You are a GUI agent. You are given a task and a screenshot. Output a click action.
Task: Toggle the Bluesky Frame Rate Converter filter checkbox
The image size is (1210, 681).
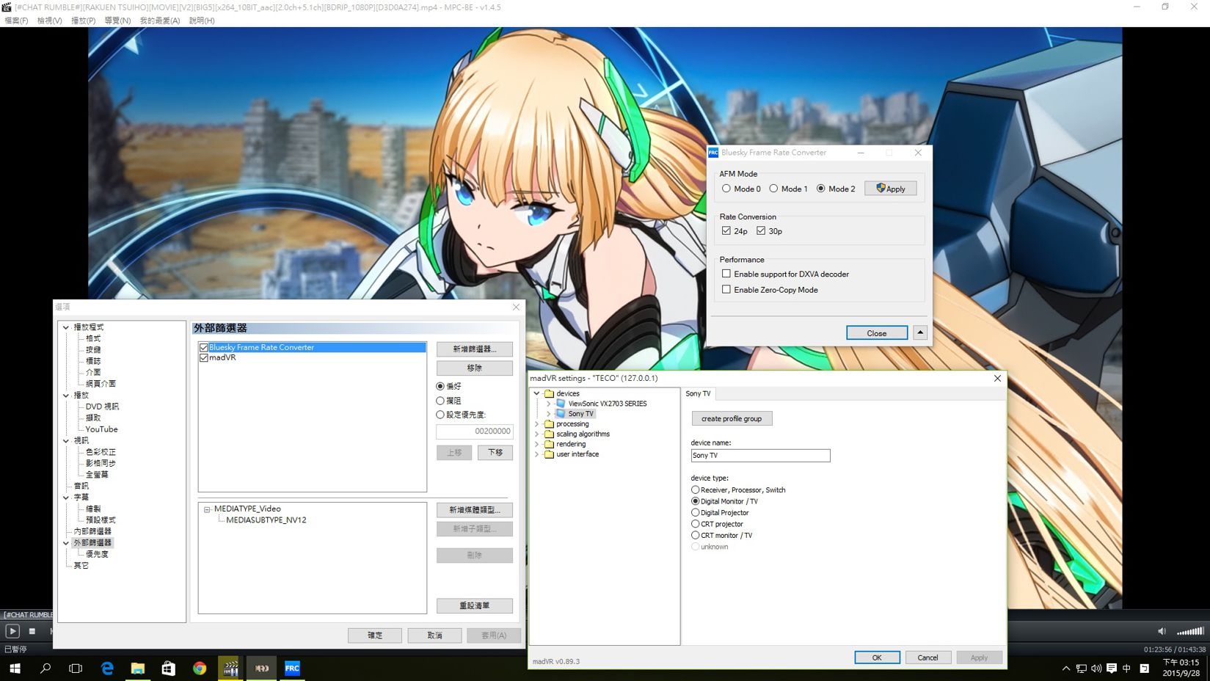pyautogui.click(x=204, y=348)
